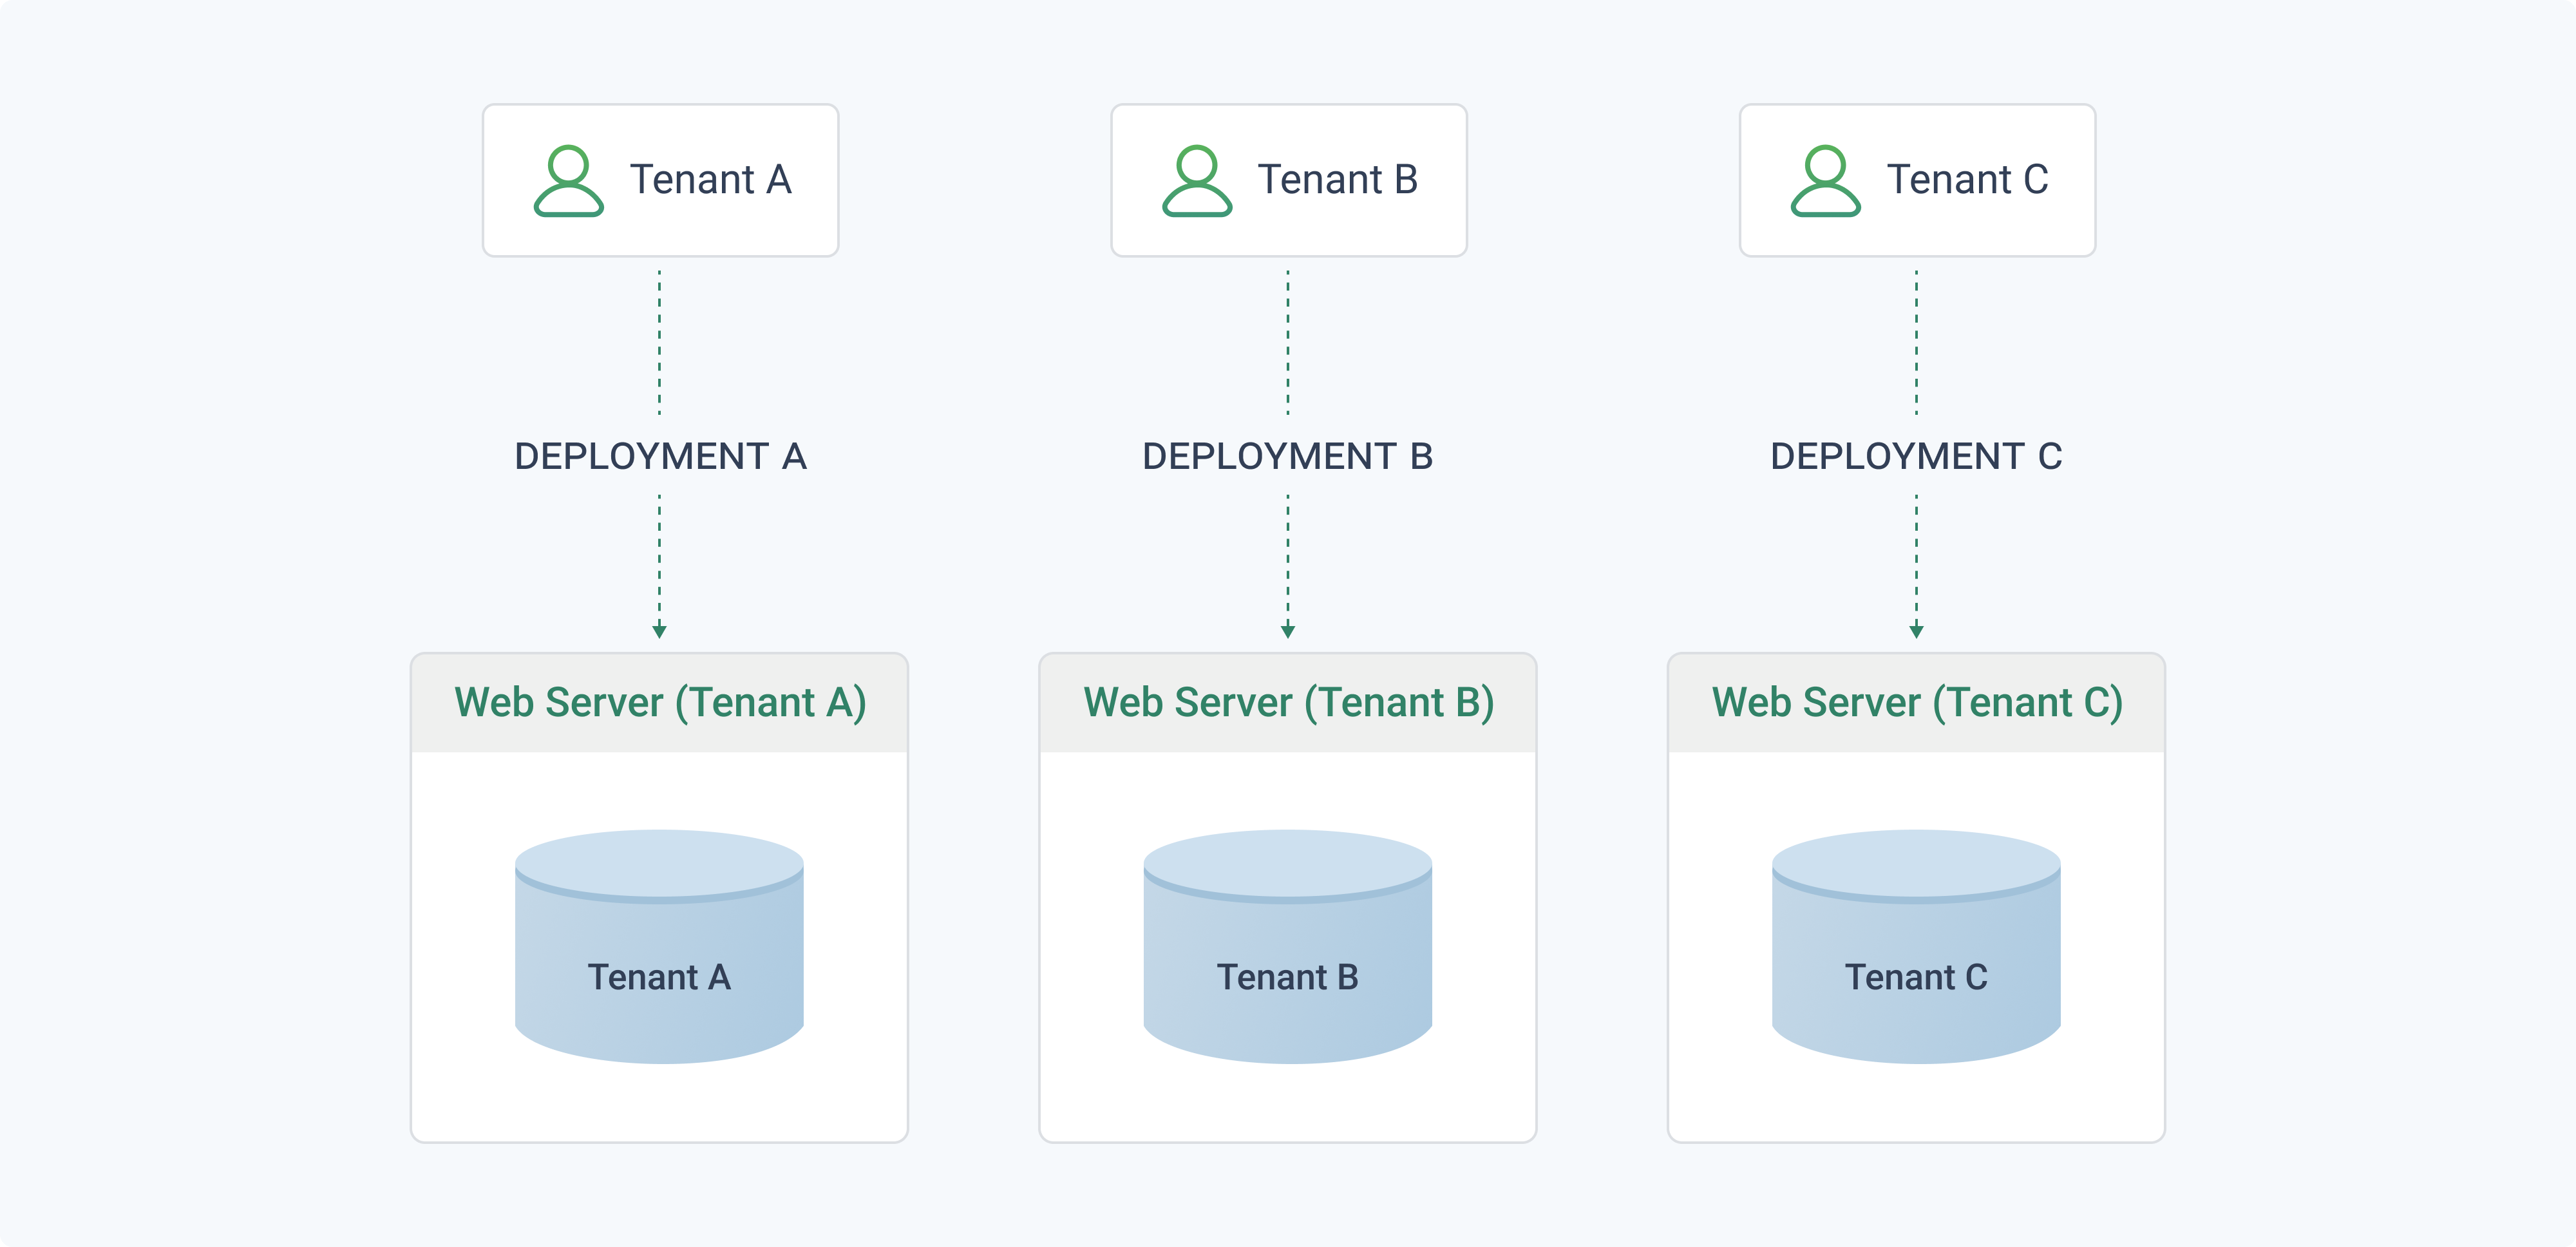Click the Tenant B user icon
2576x1247 pixels.
click(x=1197, y=181)
